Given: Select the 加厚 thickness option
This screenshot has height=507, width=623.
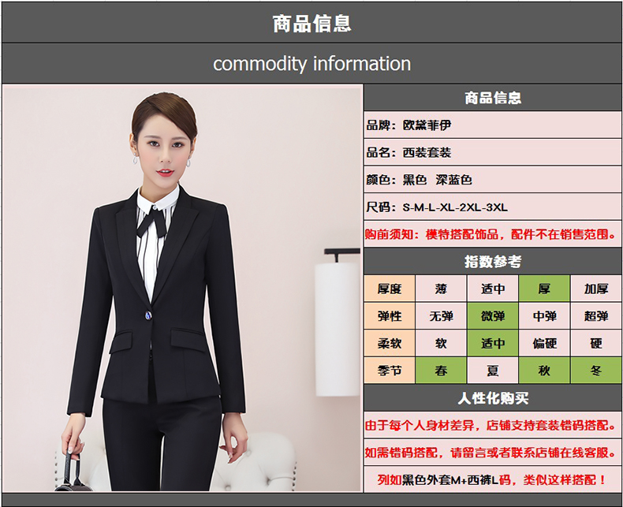Looking at the screenshot, I should tap(595, 289).
